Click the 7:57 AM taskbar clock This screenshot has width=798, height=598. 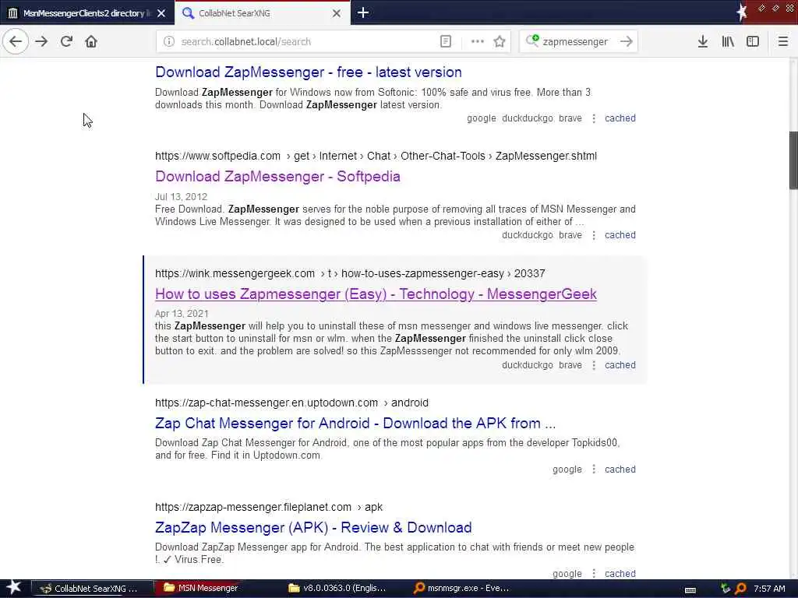[769, 589]
